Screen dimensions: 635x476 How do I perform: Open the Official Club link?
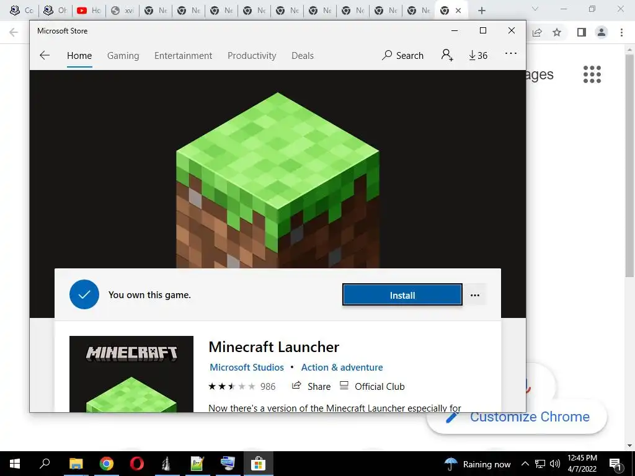point(372,386)
